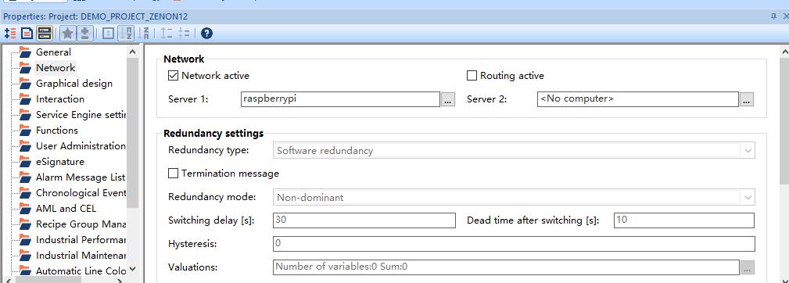This screenshot has height=283, width=789.
Task: Click the category tree vertical scrollbar thumb
Action: coord(132,133)
